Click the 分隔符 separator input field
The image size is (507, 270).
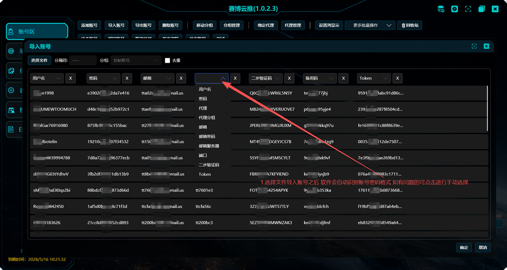pos(83,60)
